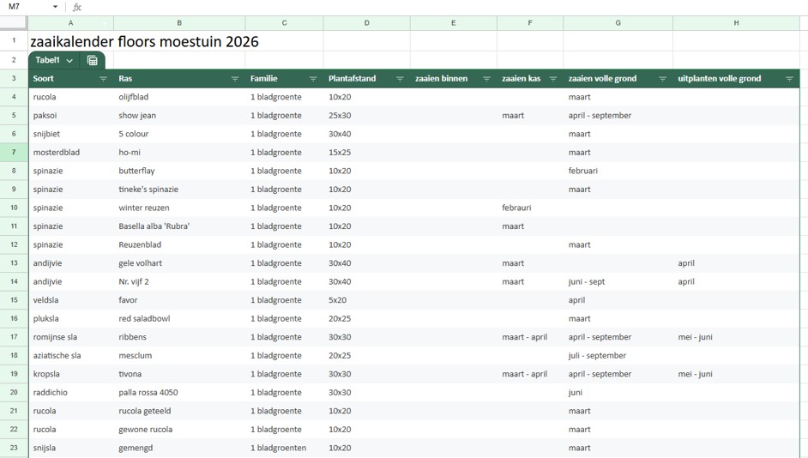Click the name box showing M7
This screenshot has width=808, height=458.
point(26,7)
